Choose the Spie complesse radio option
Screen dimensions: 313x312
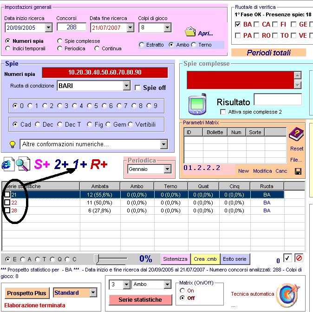coord(60,41)
